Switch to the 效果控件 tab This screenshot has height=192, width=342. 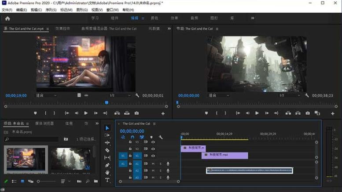click(63, 29)
